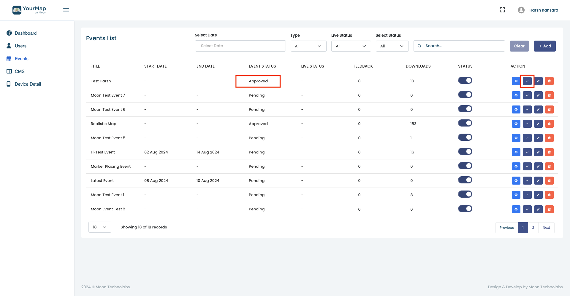
Task: Disable status for Moon Test Event 5
Action: 465,137
